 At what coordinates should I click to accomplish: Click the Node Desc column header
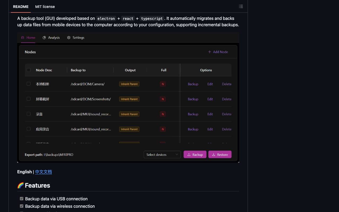44,70
